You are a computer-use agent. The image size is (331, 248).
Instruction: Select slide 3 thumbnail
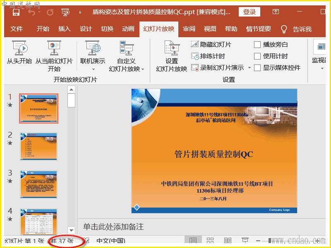[x=38, y=184]
